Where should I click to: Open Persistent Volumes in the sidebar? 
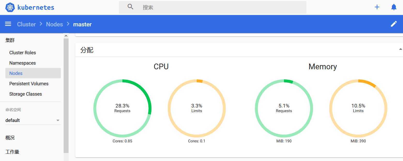coord(29,83)
